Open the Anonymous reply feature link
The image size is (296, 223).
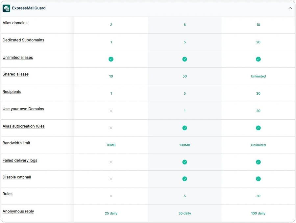pos(18,211)
